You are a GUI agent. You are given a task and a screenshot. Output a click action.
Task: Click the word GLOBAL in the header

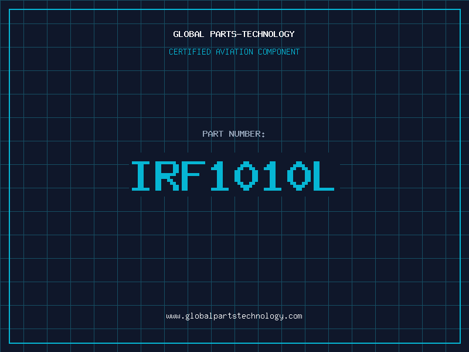(189, 34)
